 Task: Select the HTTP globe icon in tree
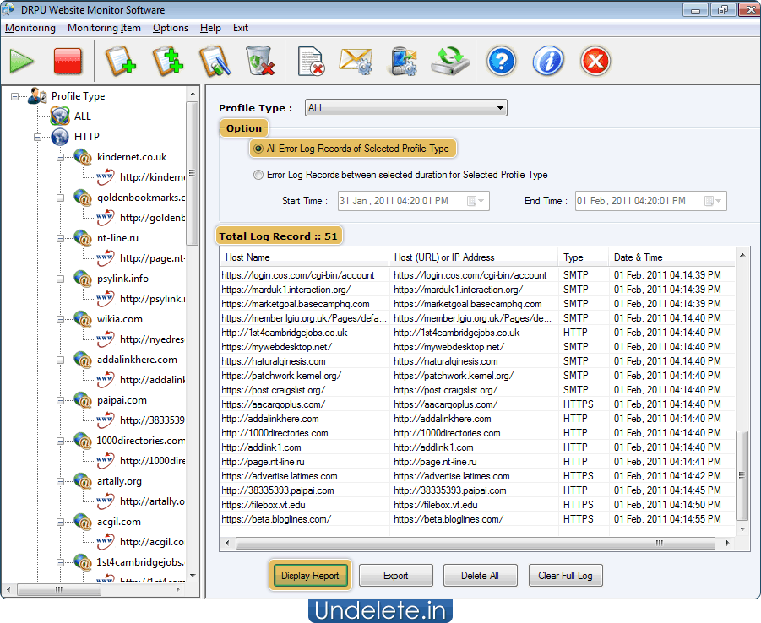click(x=60, y=137)
